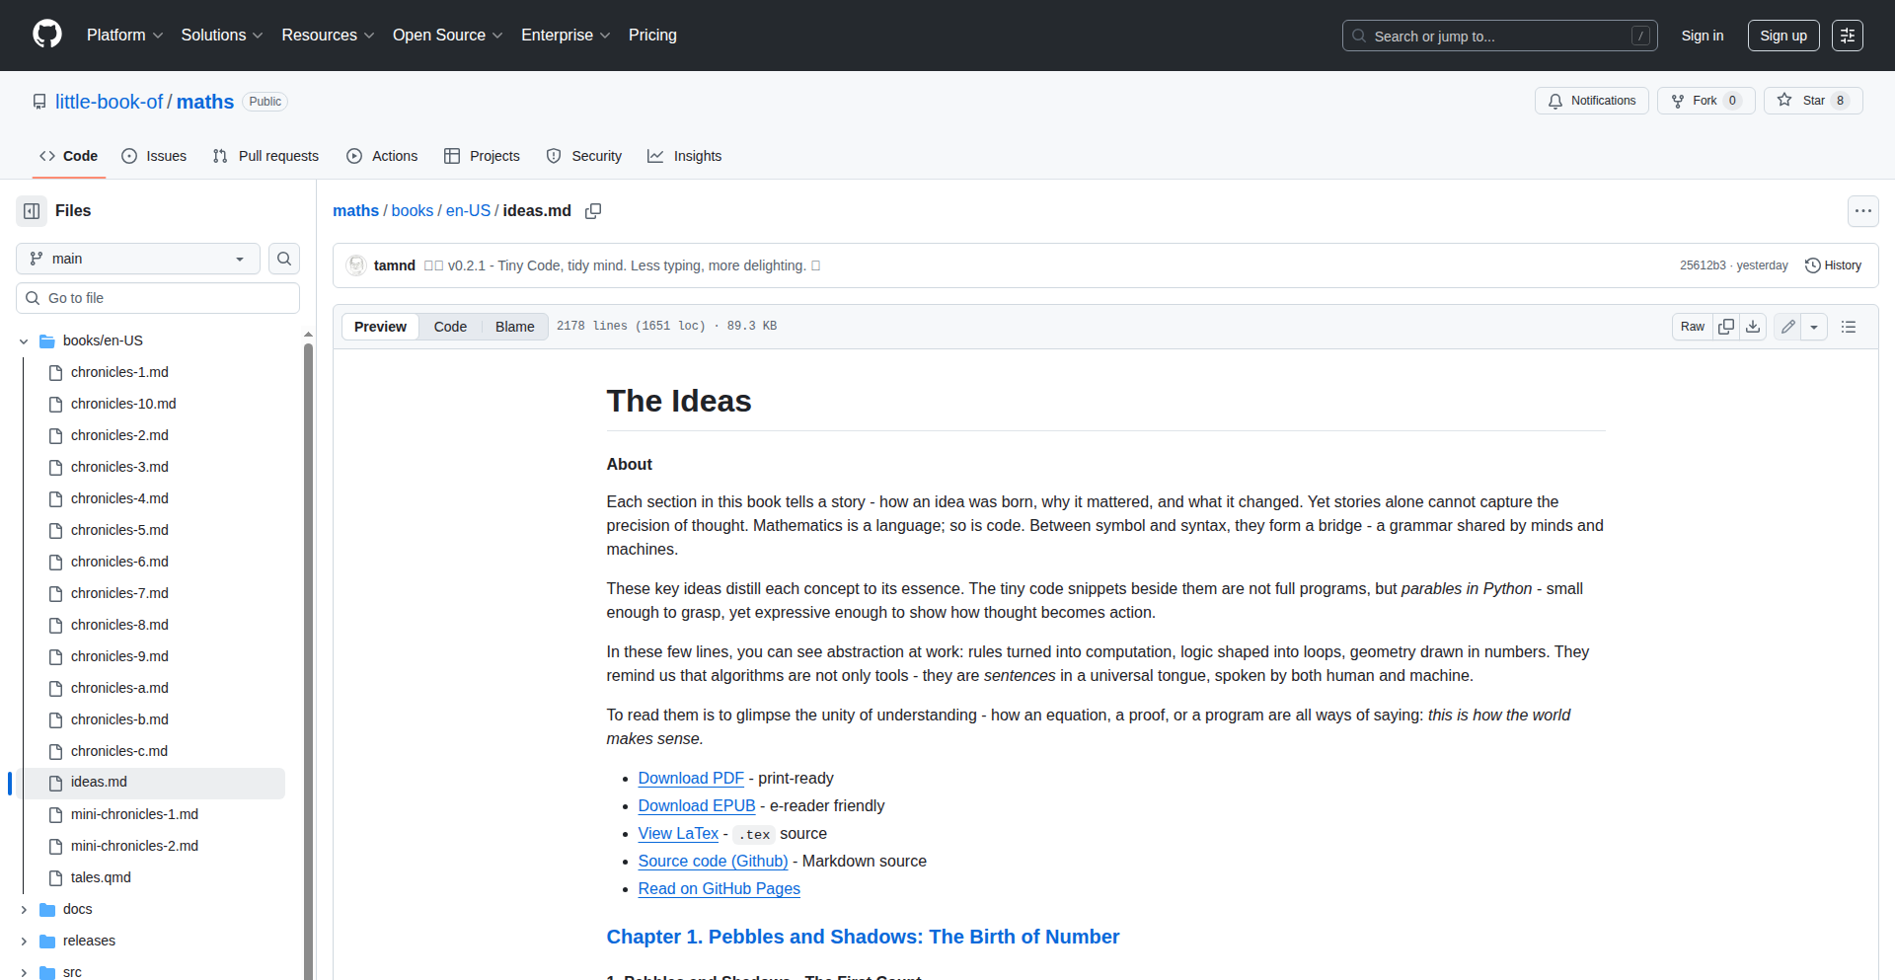Copy raw file contents

point(1726,327)
